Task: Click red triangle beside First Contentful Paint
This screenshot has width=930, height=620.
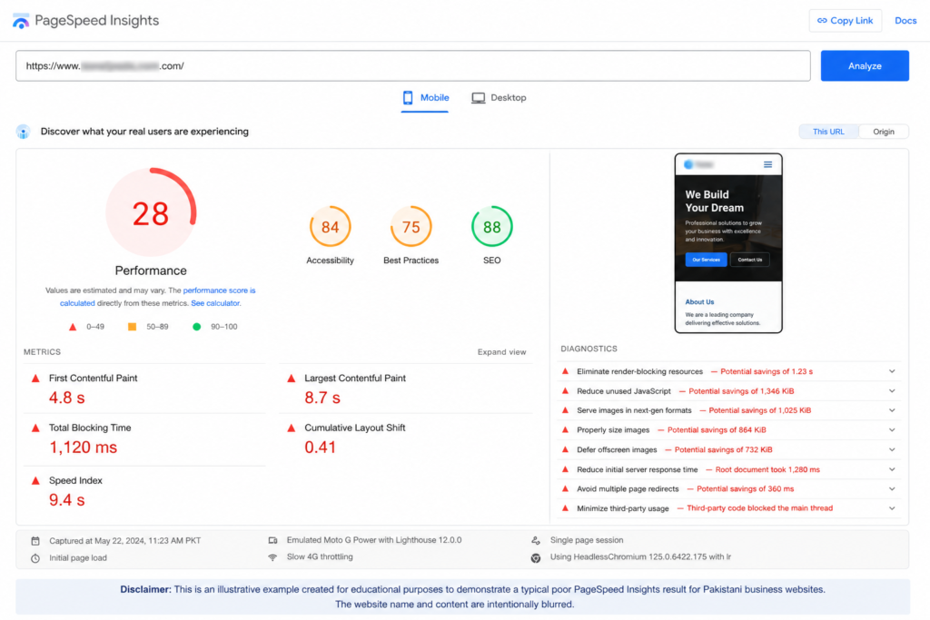Action: coord(35,379)
